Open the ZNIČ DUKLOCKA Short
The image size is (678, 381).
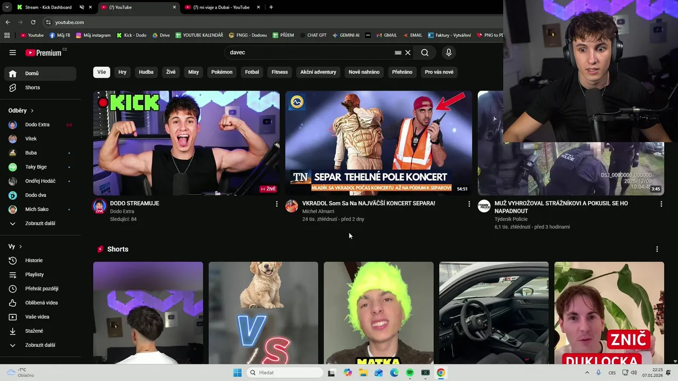609,313
